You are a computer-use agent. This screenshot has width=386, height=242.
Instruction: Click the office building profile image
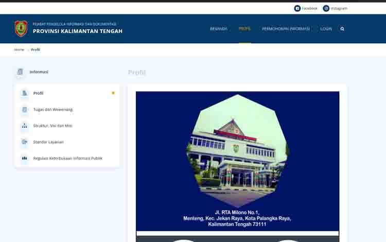click(237, 151)
